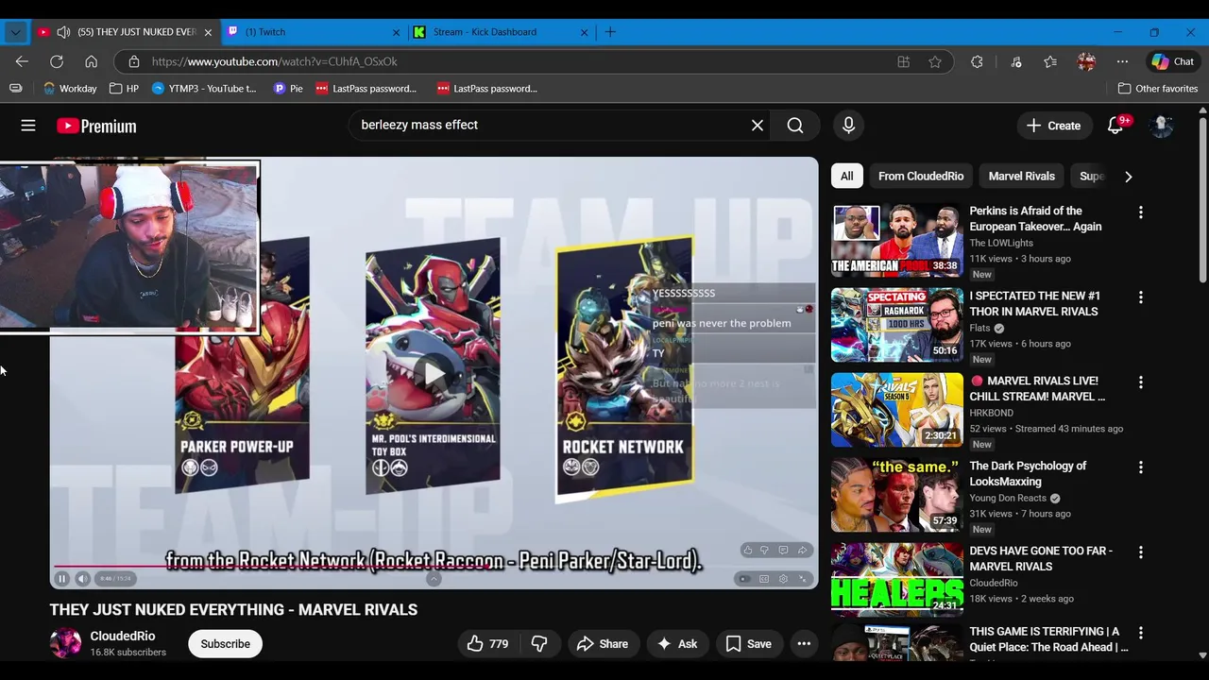Viewport: 1209px width, 680px height.
Task: Like the video from the player overlay thumbs-up
Action: click(x=748, y=550)
